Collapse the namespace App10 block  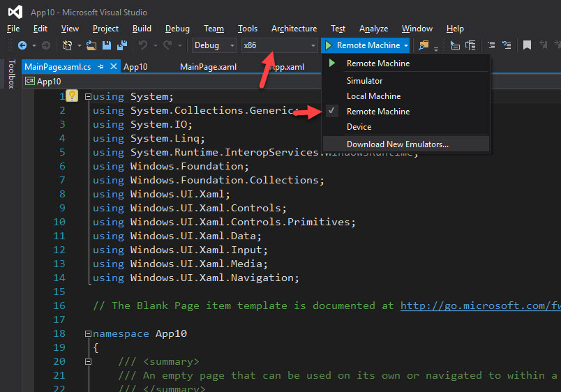(88, 333)
